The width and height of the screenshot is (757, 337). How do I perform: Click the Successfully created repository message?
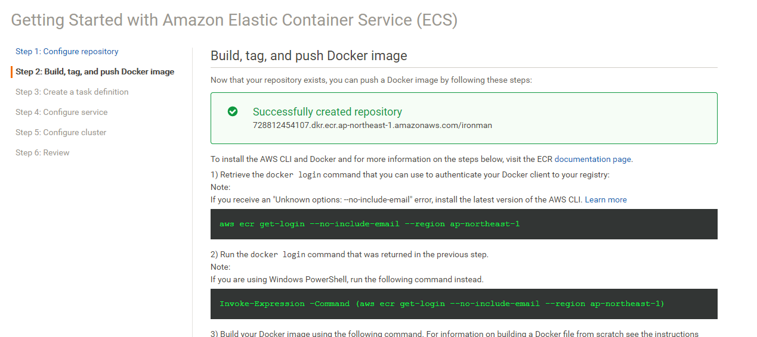pos(327,112)
